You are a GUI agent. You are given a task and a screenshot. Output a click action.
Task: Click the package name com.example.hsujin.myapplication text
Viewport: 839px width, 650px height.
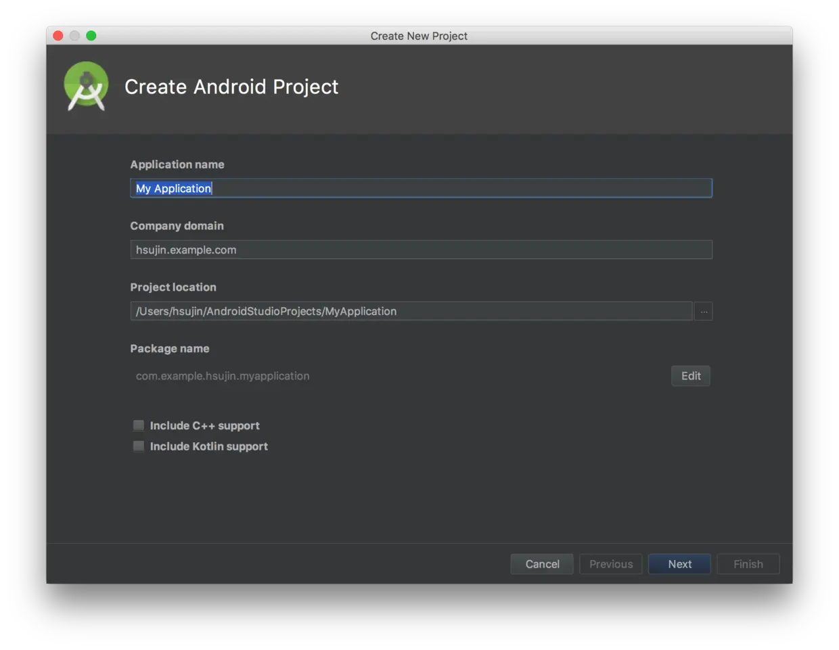click(x=223, y=376)
